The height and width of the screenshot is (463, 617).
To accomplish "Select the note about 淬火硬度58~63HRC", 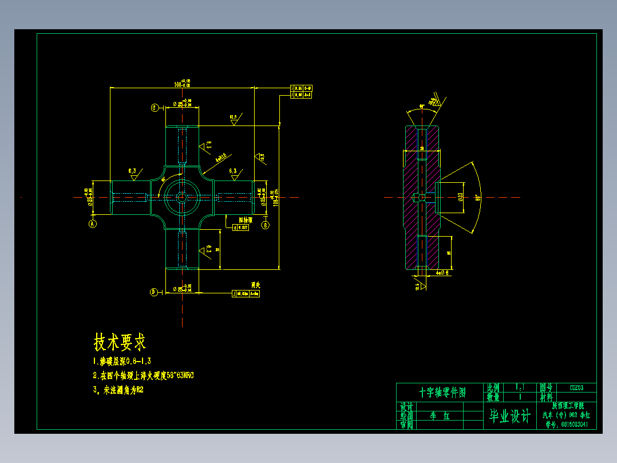I will pos(143,375).
